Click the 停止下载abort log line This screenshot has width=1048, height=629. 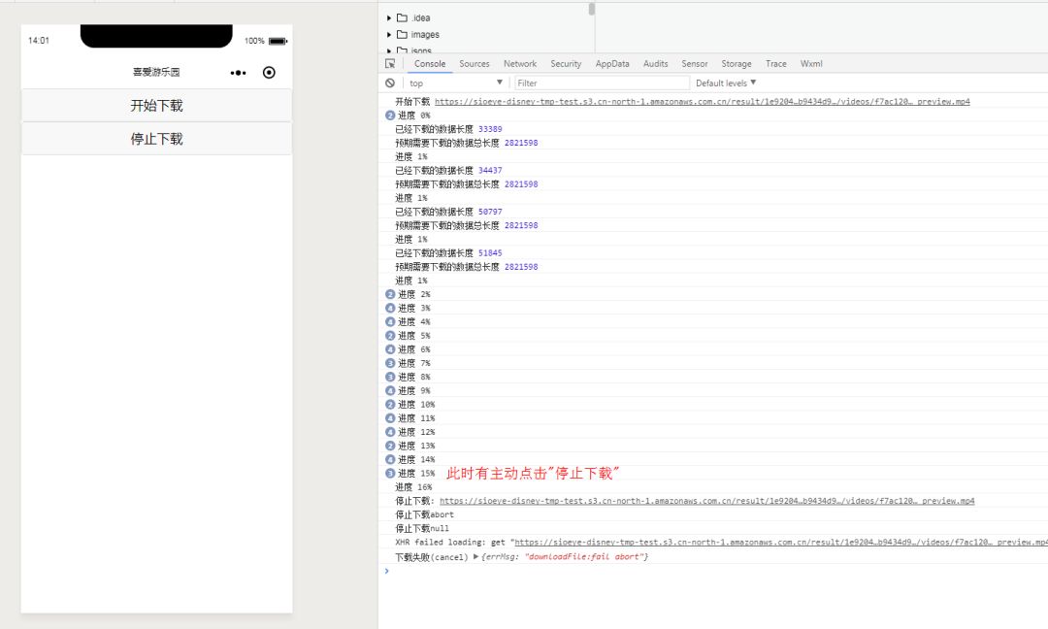tap(424, 514)
